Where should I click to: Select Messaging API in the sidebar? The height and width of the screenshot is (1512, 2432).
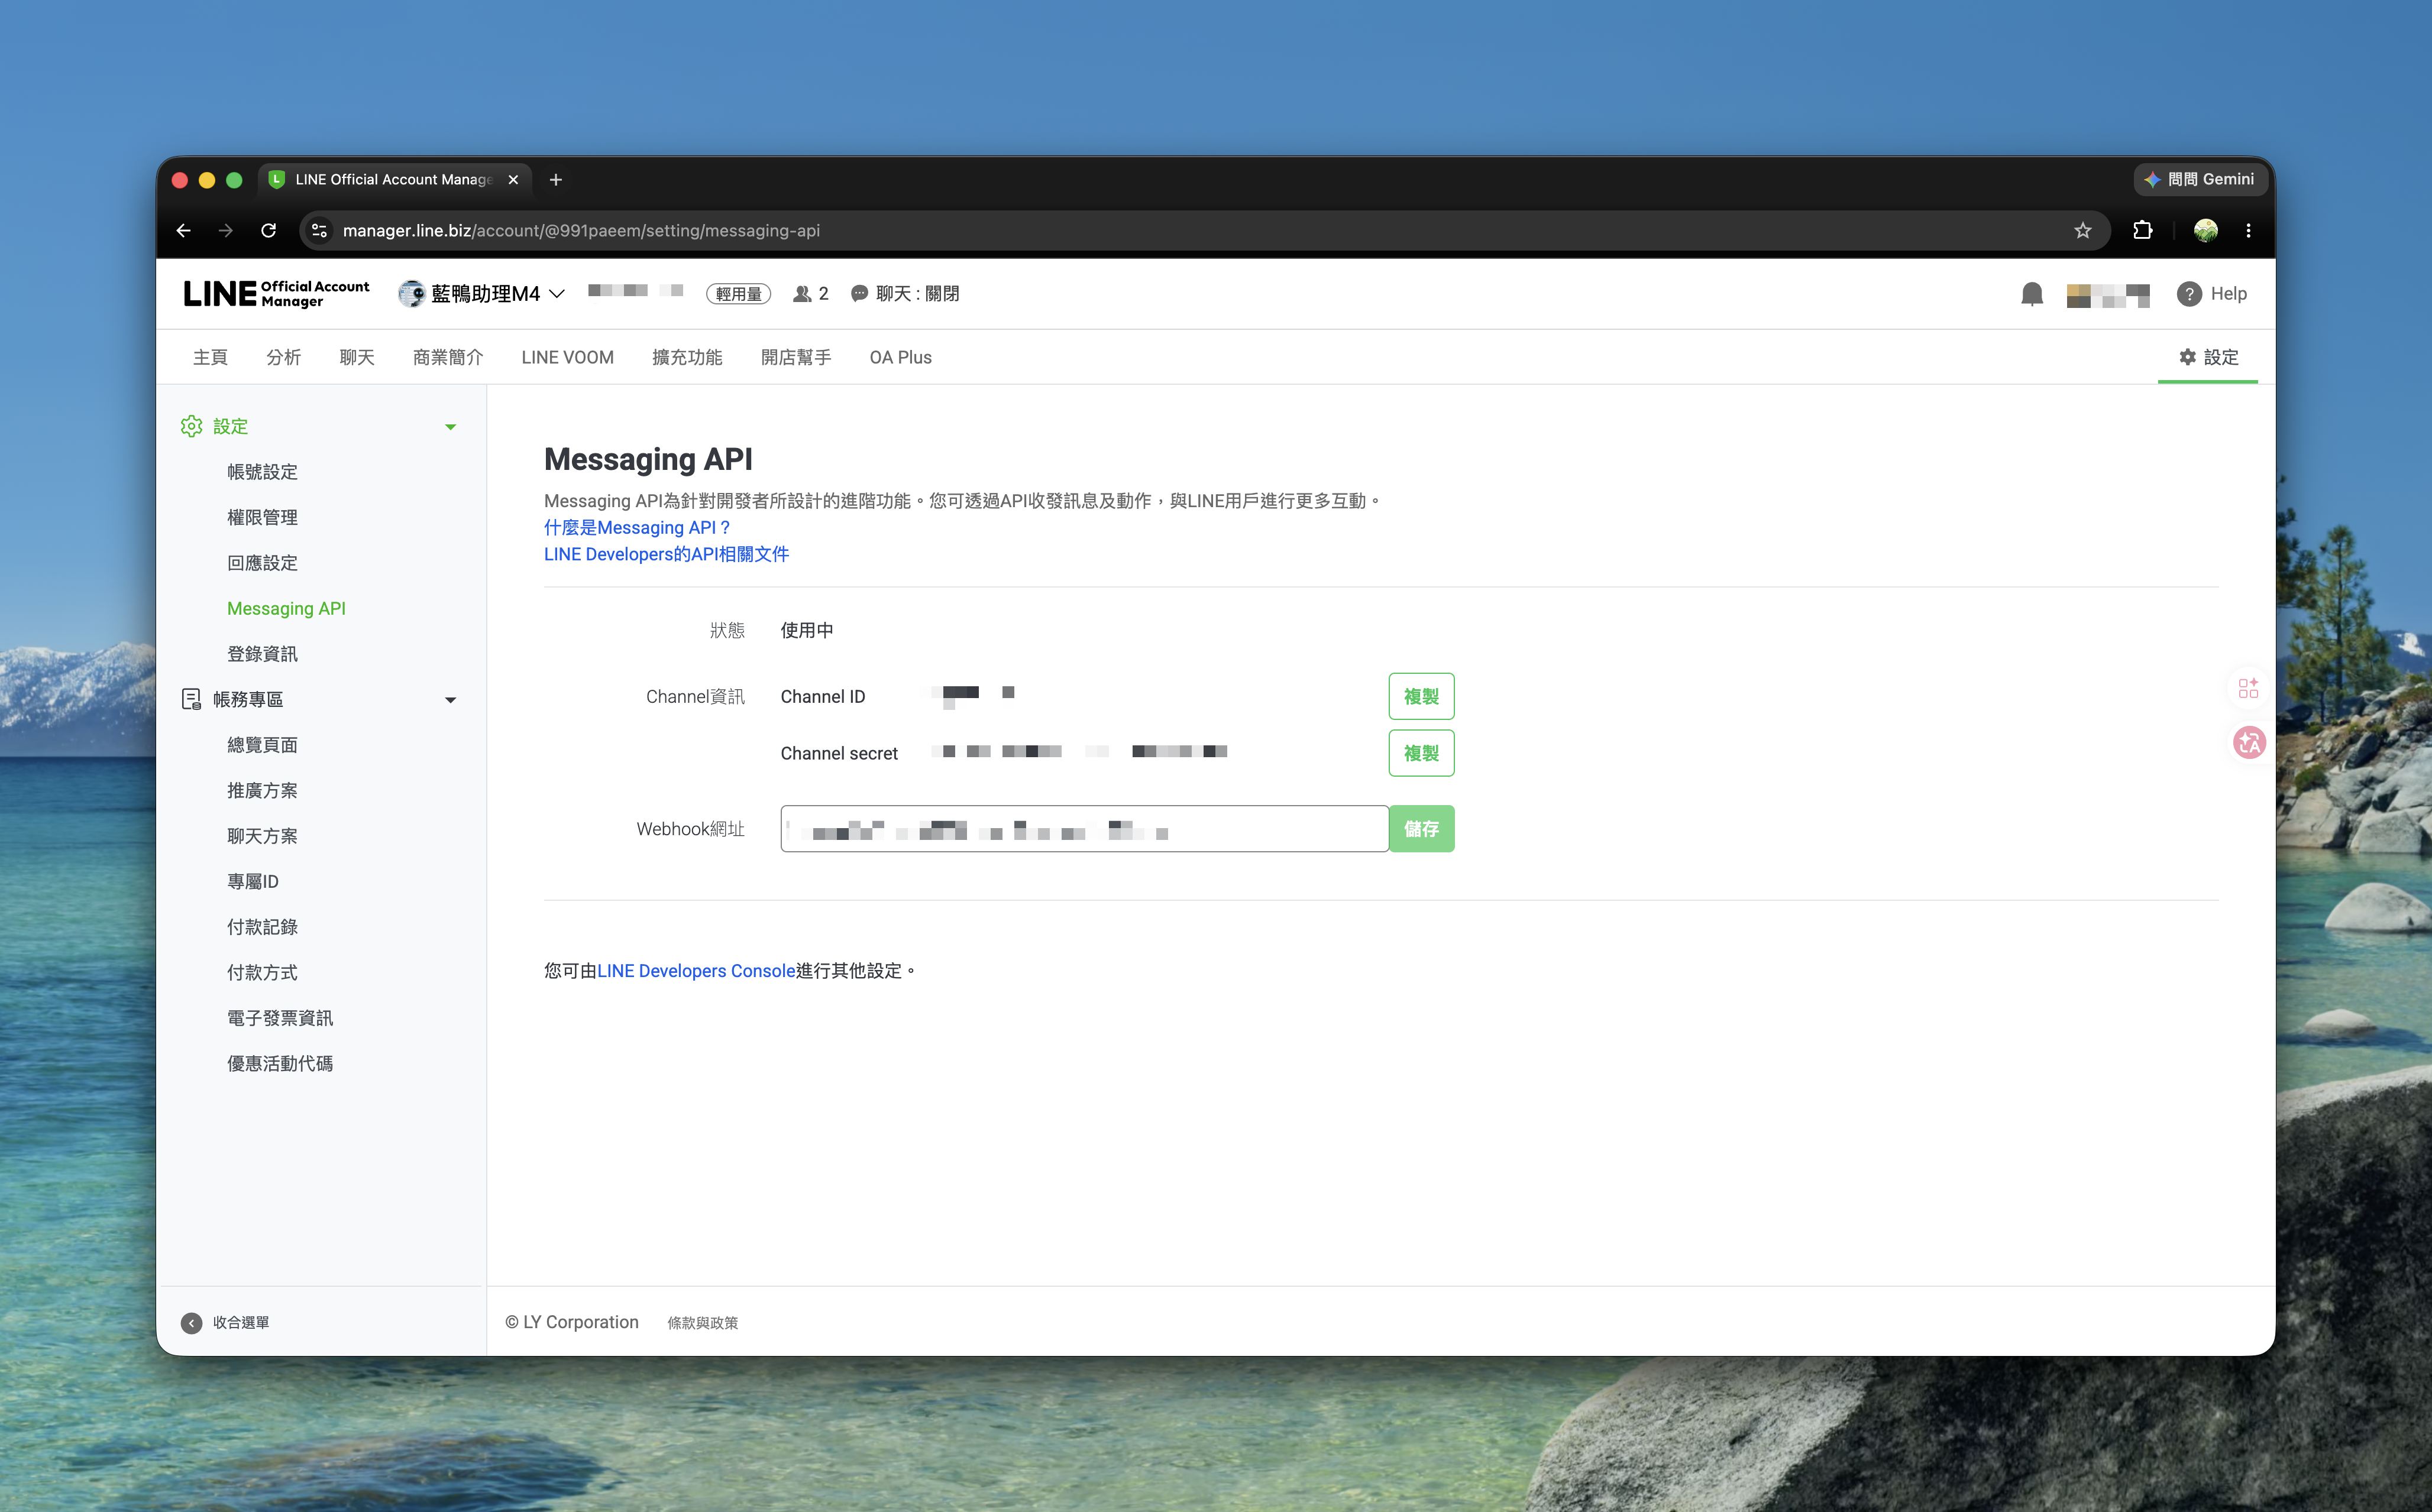(x=286, y=608)
